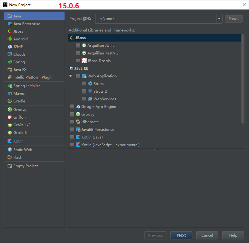Image resolution: width=249 pixels, height=243 pixels.
Task: Close the New Project dialog
Action: tap(244, 5)
